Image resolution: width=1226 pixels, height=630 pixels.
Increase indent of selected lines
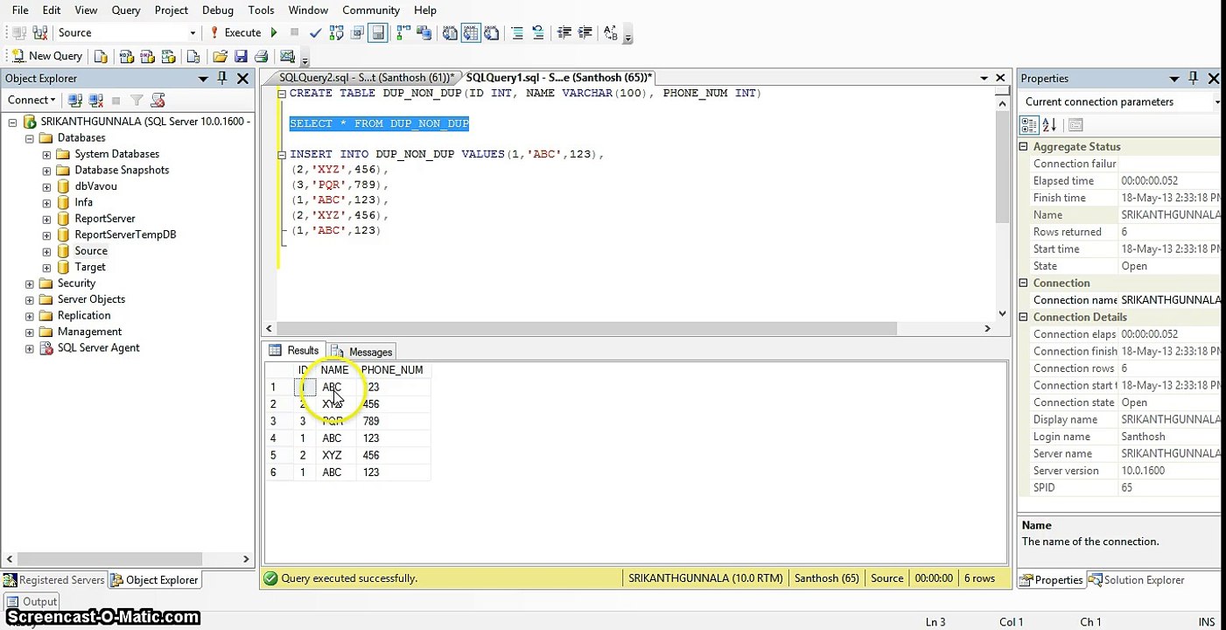point(585,33)
